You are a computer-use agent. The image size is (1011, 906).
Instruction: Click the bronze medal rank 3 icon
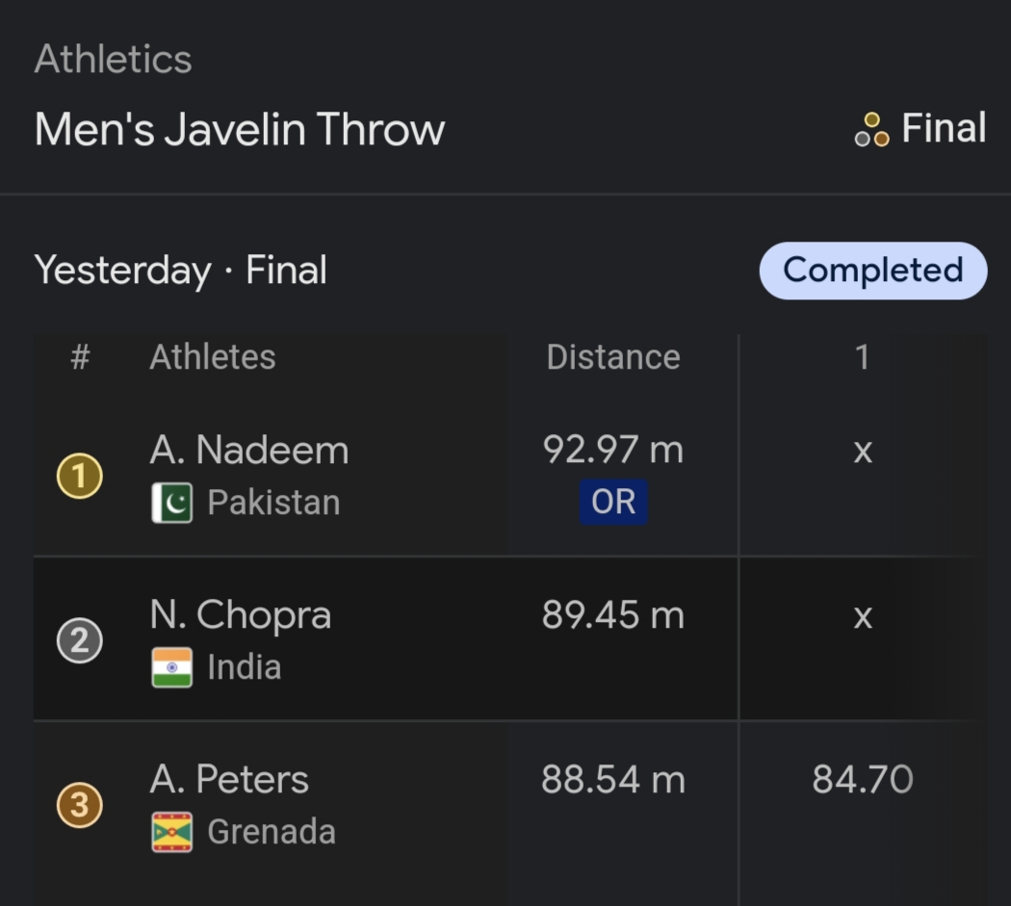click(x=80, y=806)
